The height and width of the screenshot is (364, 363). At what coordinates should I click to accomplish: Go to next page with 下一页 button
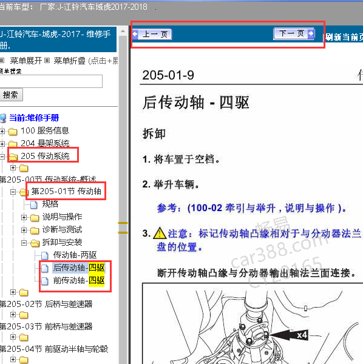tap(294, 33)
